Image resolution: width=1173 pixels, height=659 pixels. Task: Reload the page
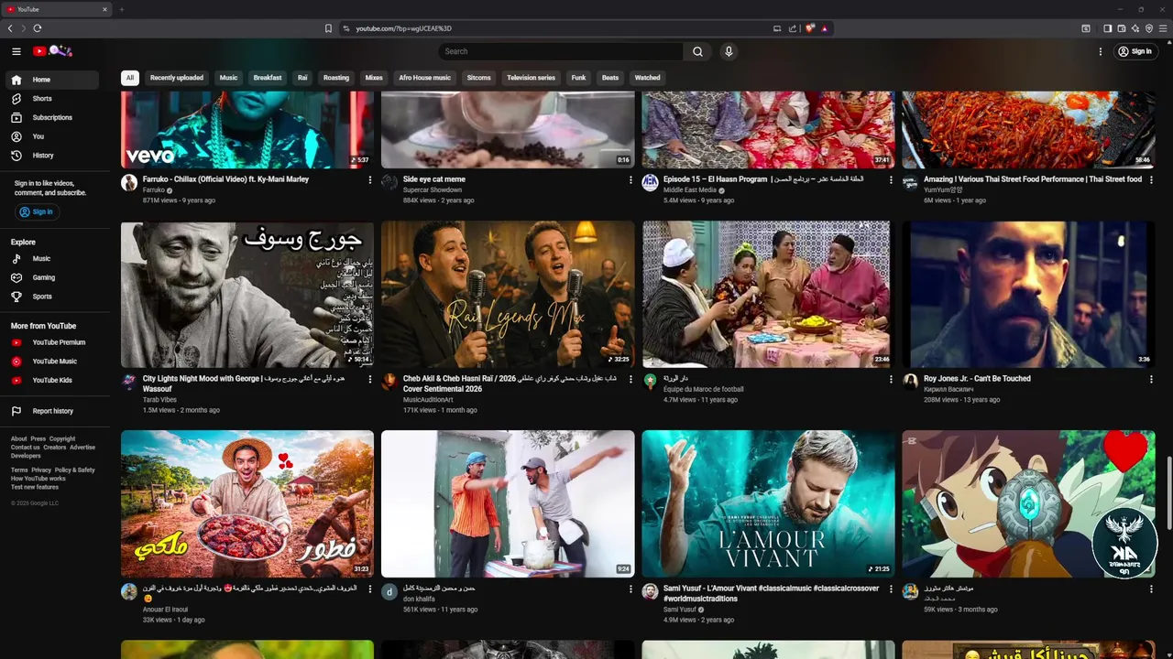(38, 28)
